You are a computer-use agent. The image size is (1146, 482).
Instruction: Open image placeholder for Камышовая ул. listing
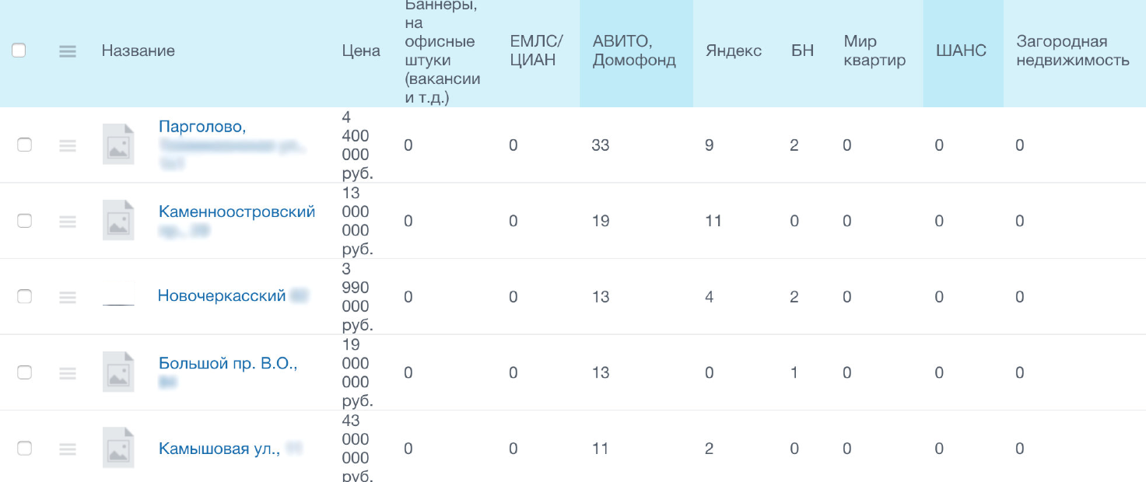coord(118,448)
